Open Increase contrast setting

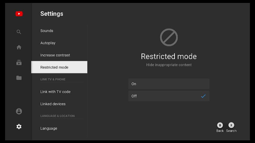(x=55, y=55)
